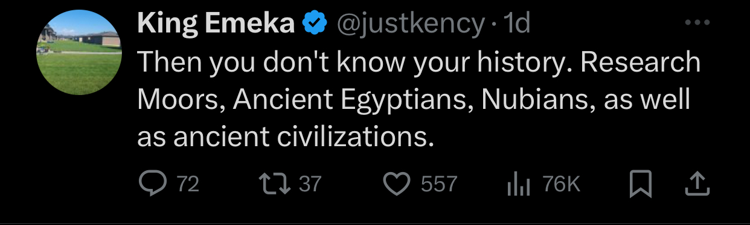This screenshot has width=750, height=225.
Task: Retweet this post using the arrows icon
Action: click(x=274, y=184)
